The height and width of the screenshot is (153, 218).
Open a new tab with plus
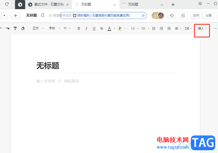pos(173,5)
